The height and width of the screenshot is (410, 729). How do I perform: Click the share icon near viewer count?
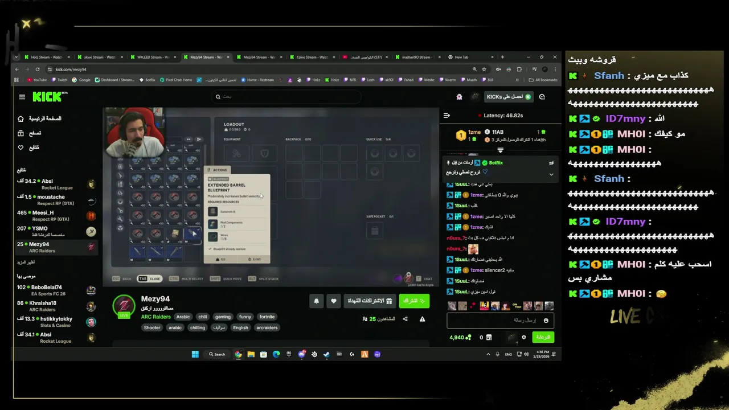click(405, 319)
